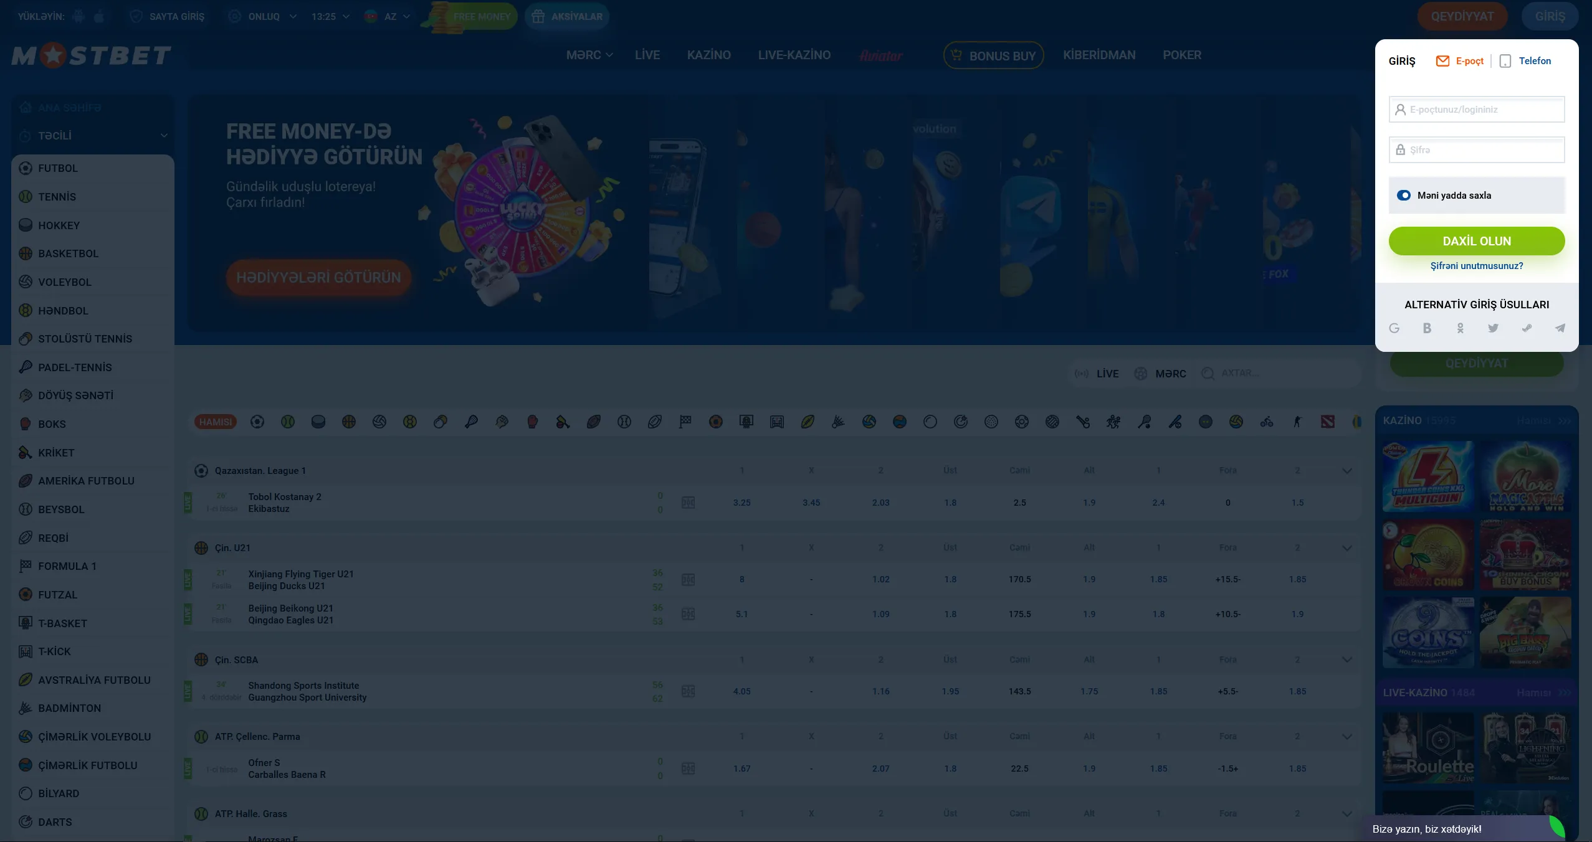Open the 'Bizə yazın, biz xətdəyik!' chat
Image resolution: width=1592 pixels, height=842 pixels.
(x=1464, y=829)
